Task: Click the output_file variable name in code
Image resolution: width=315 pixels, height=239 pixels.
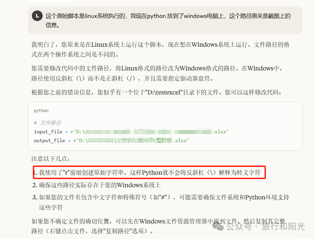Action: click(x=49, y=140)
